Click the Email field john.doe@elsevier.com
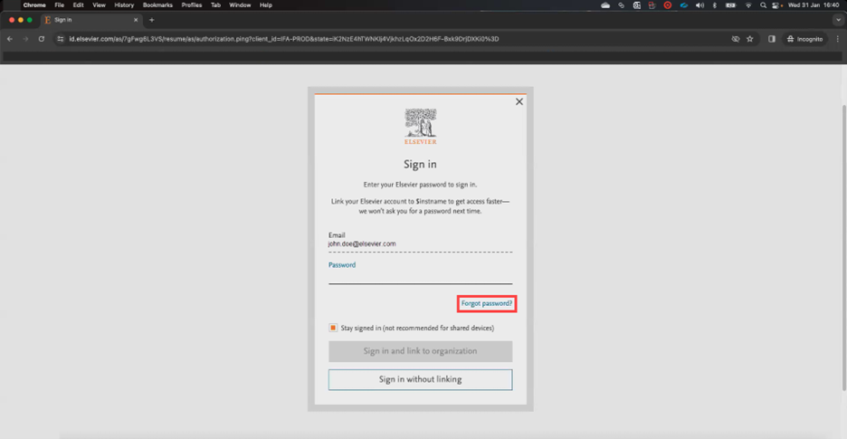 [420, 243]
